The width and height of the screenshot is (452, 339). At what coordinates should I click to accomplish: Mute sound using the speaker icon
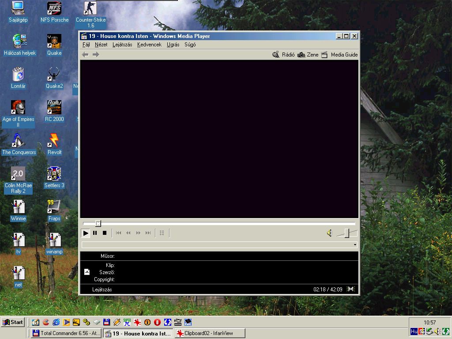329,233
